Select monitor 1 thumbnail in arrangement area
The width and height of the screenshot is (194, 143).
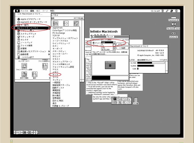(x=110, y=65)
